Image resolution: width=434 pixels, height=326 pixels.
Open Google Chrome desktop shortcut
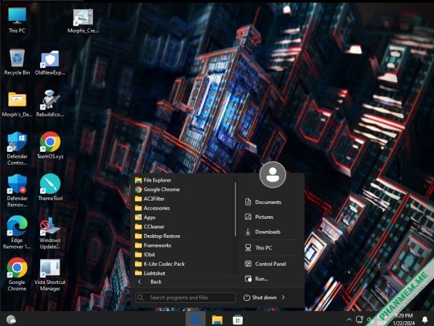click(17, 274)
